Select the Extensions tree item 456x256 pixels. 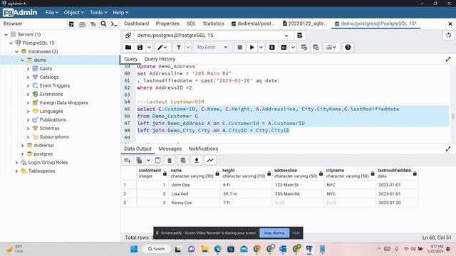pos(51,94)
